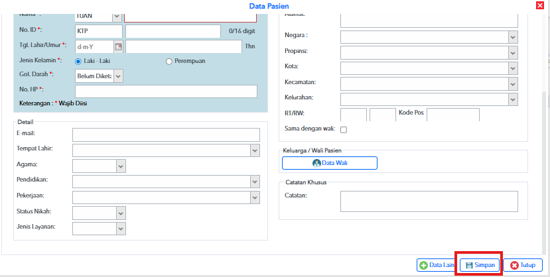
Task: Click the KTP ID type field
Action: click(x=99, y=31)
